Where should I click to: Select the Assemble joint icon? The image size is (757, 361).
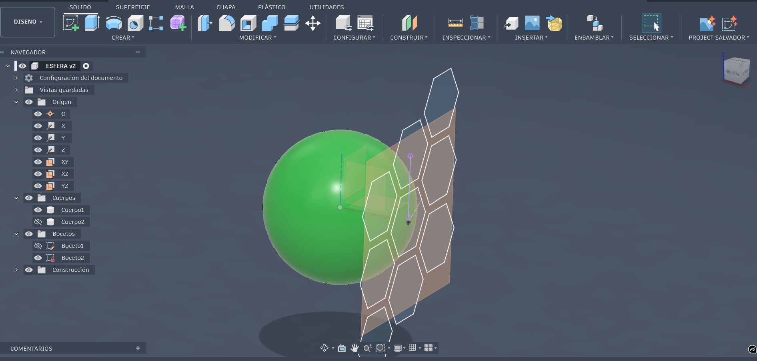594,23
